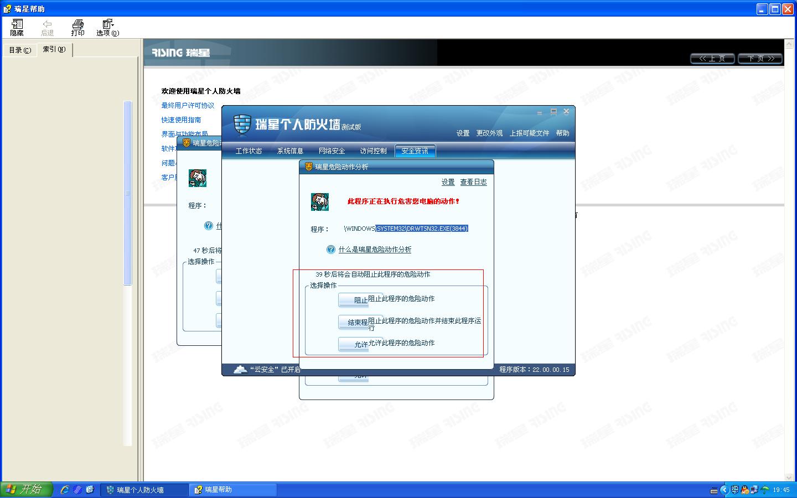Switch to the 工作状态 tab
The image size is (797, 498).
pos(249,151)
